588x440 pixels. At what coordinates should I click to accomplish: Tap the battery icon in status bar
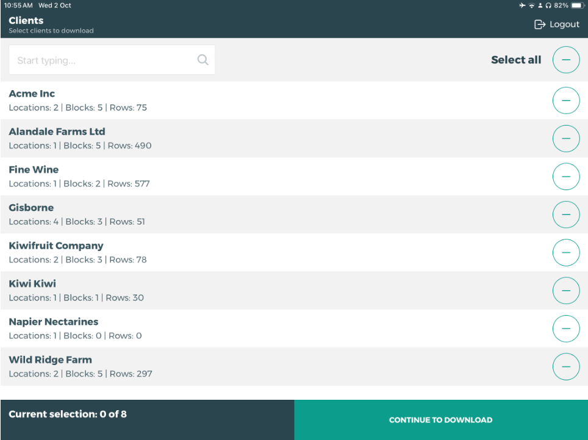tap(577, 5)
